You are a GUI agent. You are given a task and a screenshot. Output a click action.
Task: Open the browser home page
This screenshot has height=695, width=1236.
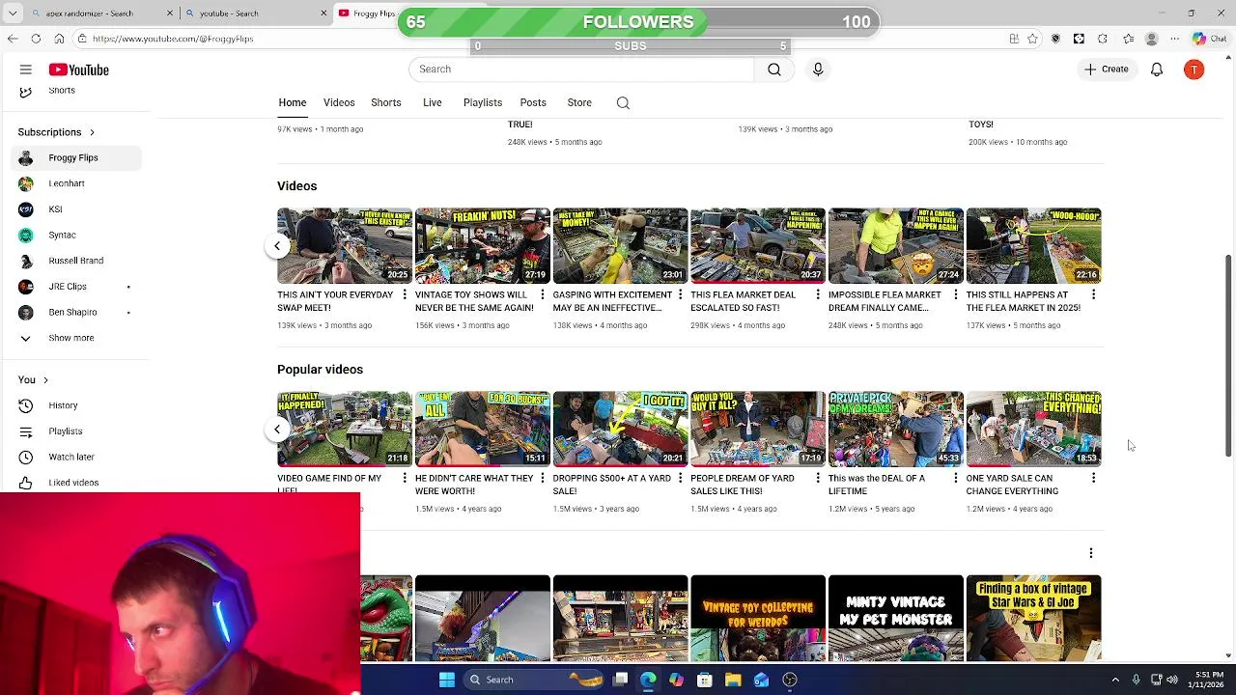(x=59, y=39)
